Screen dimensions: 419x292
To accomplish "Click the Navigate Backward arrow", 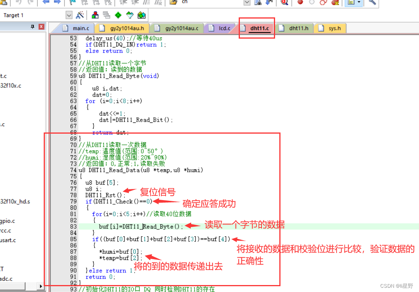I will (46, 2).
